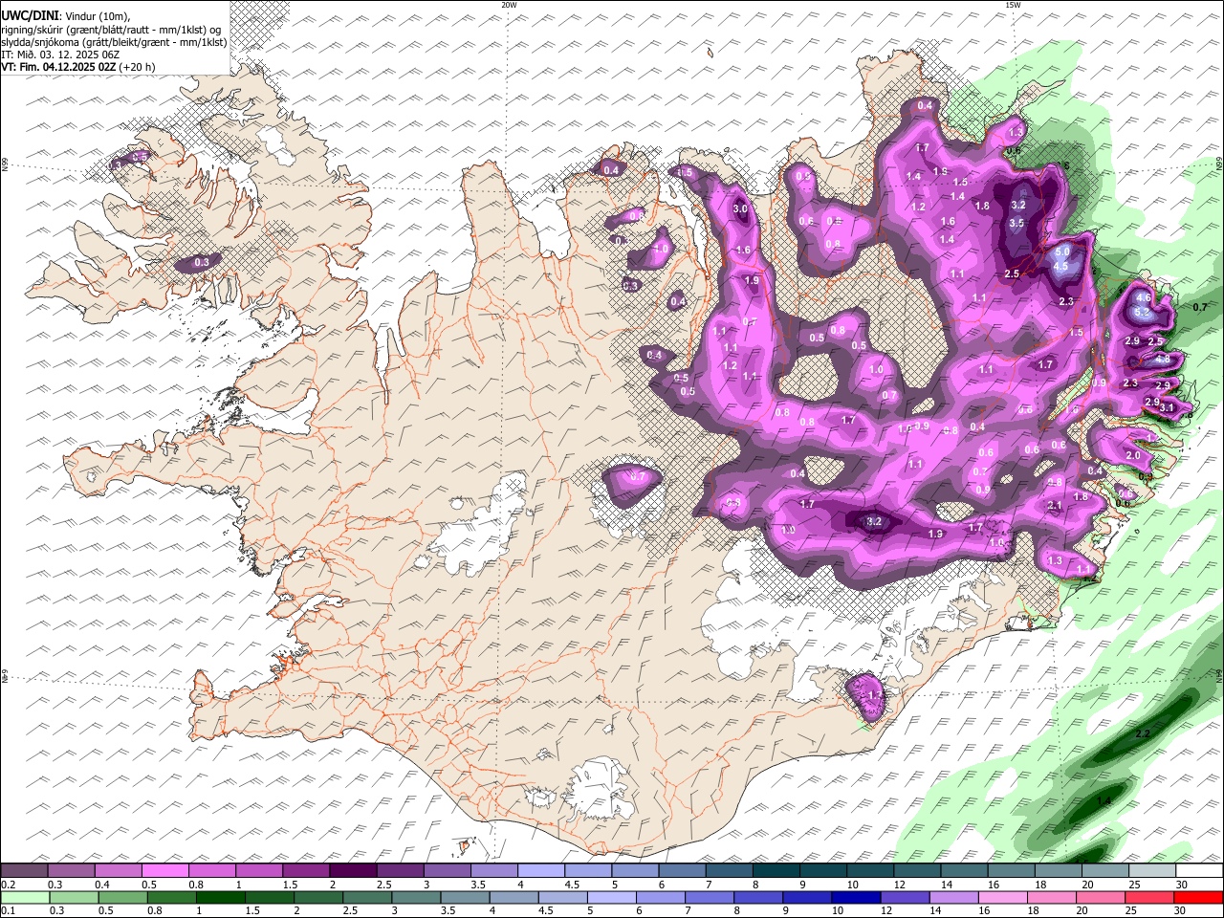The width and height of the screenshot is (1224, 918).
Task: Click the '0.2' label in the snow legend
Action: point(8,885)
